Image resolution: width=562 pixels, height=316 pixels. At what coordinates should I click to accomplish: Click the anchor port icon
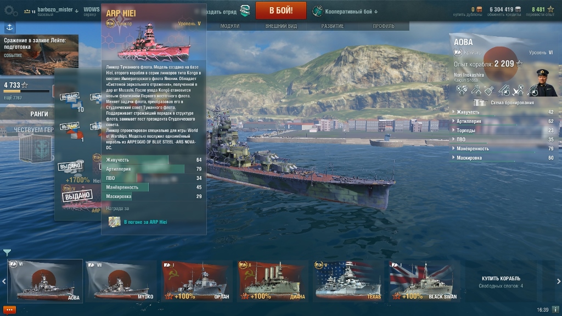(9, 27)
